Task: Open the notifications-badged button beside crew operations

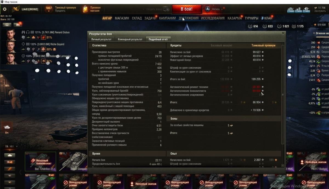Action: pyautogui.click(x=18, y=25)
